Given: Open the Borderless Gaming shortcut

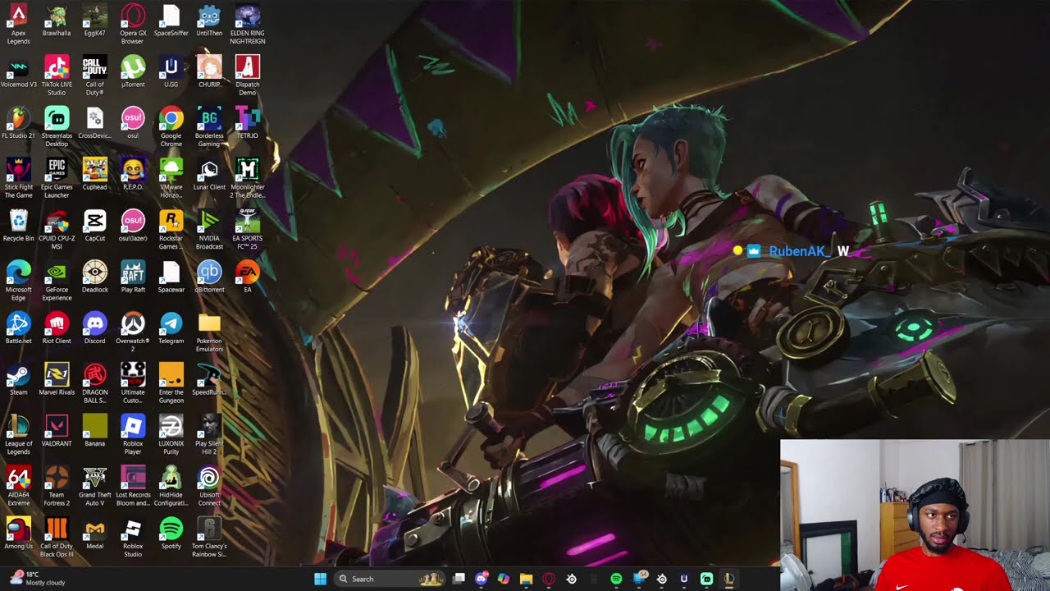Looking at the screenshot, I should tap(209, 127).
